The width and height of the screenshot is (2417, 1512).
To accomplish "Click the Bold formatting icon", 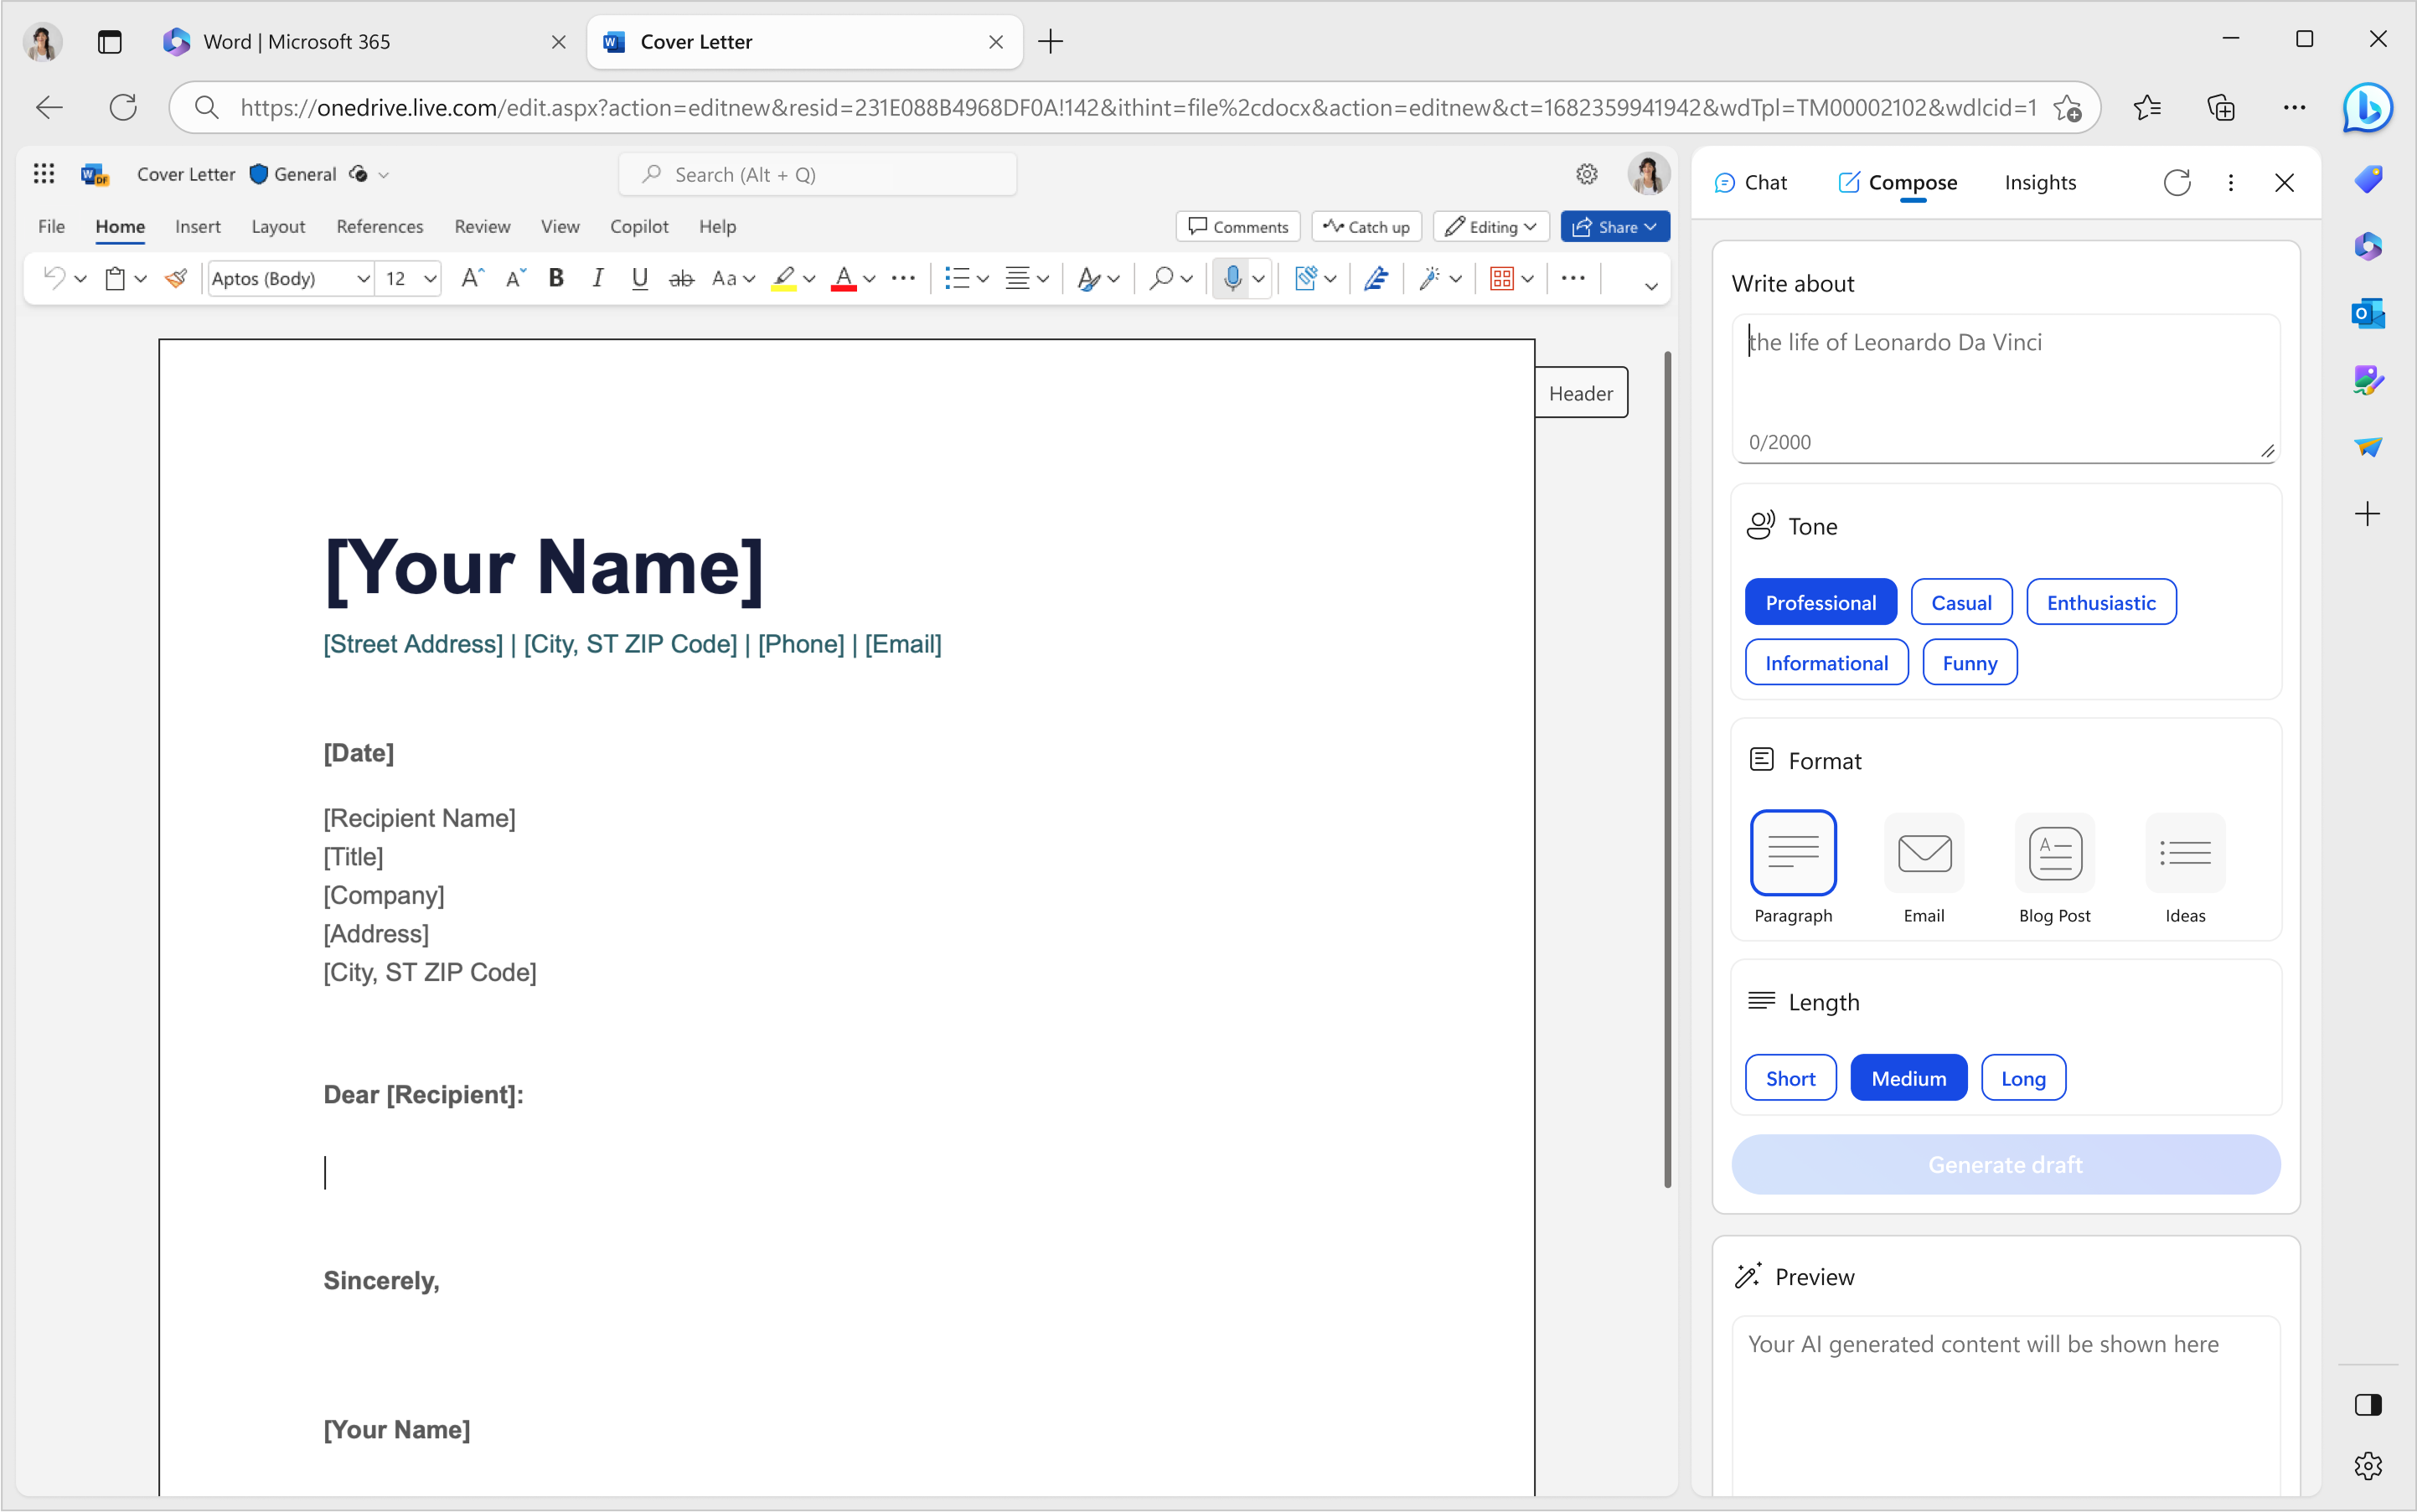I will coord(554,281).
